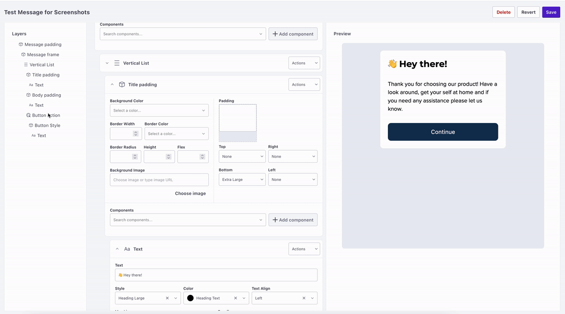565x314 pixels.
Task: Clear the Heading Large style selection
Action: pyautogui.click(x=167, y=298)
